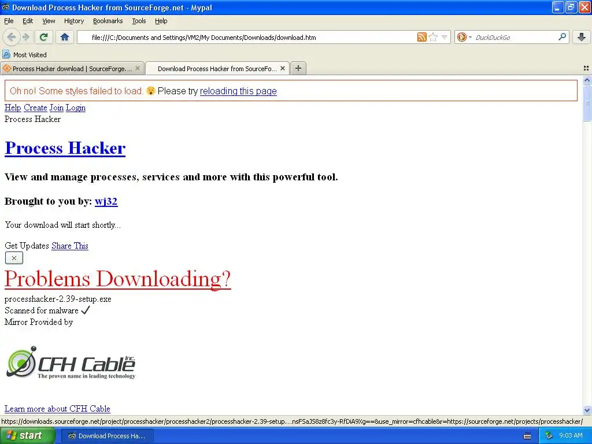Image resolution: width=592 pixels, height=444 pixels.
Task: Dismiss with the small X button
Action: point(14,258)
